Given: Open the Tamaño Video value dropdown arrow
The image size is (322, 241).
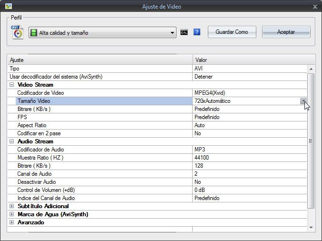Looking at the screenshot, I should coord(303,101).
